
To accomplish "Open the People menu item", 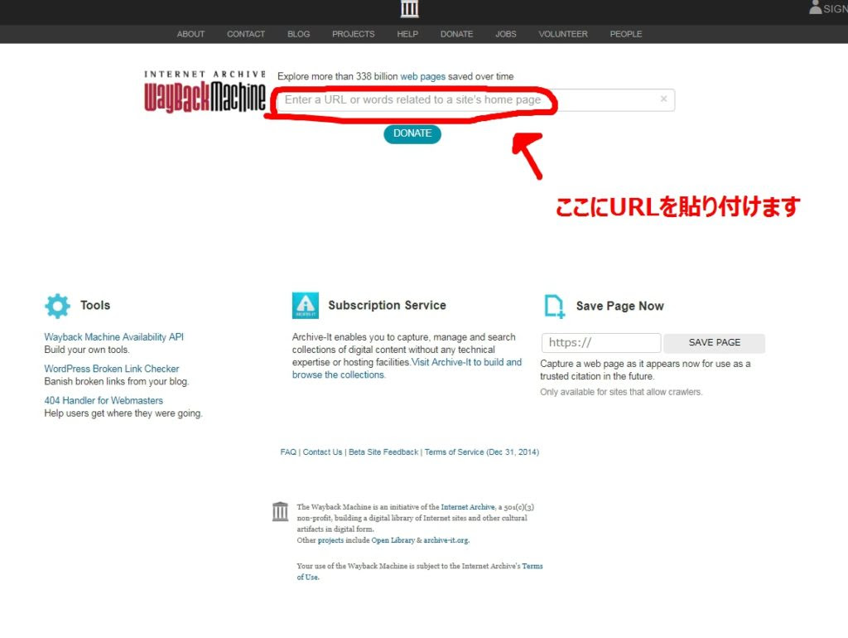I will click(626, 34).
